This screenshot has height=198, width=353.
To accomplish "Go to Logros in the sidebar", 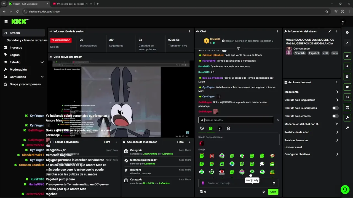I will coord(15,55).
